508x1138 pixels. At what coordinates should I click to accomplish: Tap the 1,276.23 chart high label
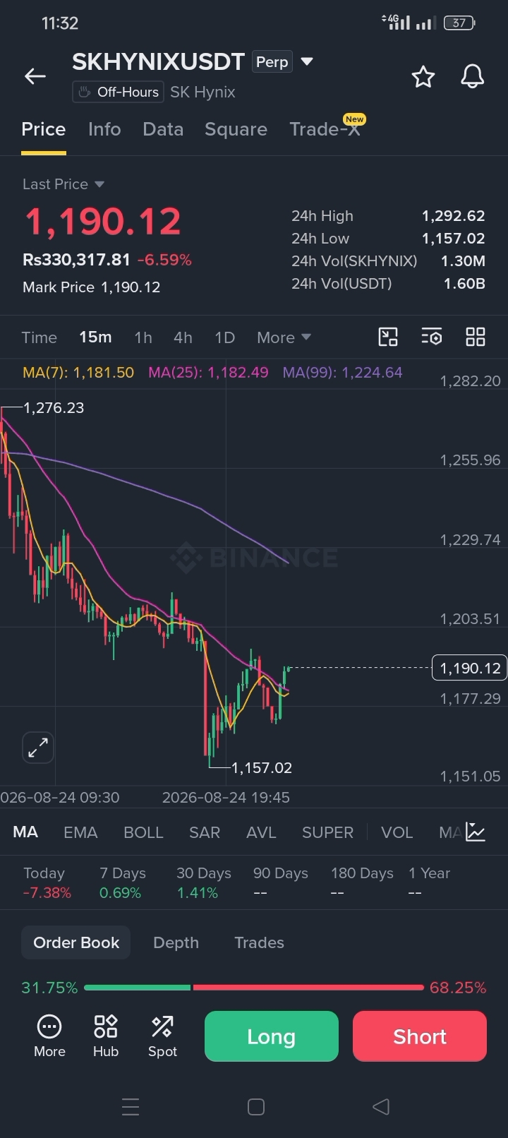(x=54, y=408)
